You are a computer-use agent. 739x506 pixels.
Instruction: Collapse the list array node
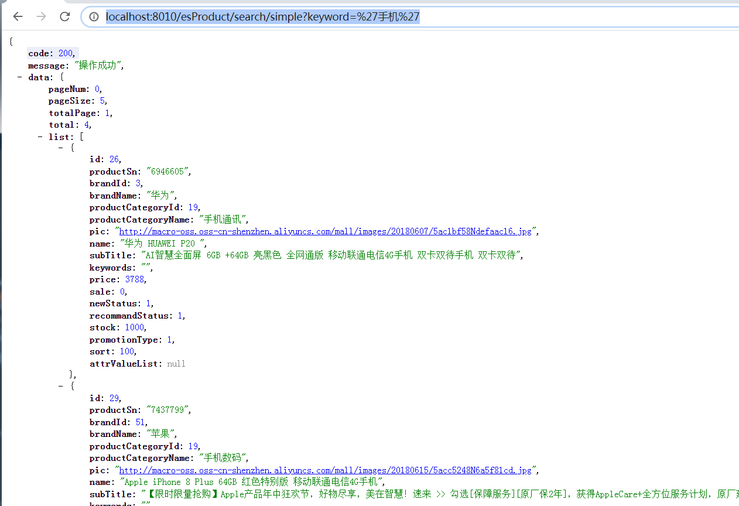pyautogui.click(x=40, y=136)
